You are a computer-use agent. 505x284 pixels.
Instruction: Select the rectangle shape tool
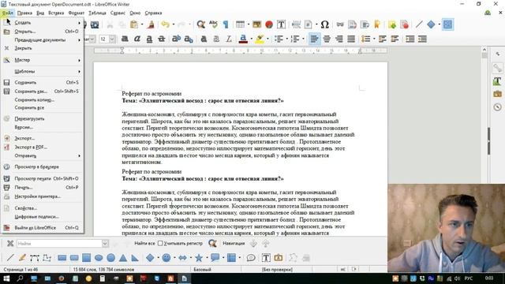pyautogui.click(x=62, y=258)
